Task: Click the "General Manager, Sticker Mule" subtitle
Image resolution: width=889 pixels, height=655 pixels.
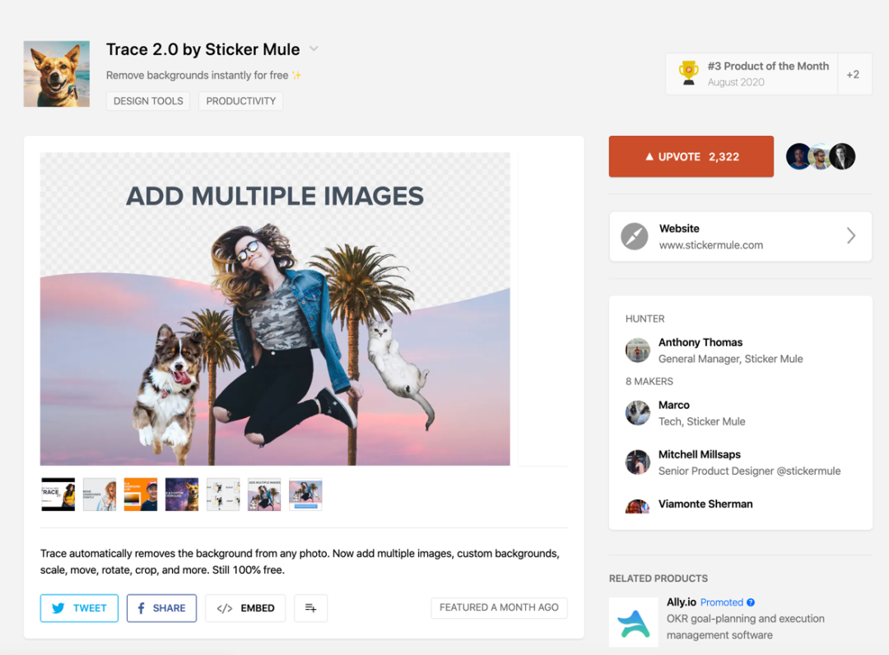Action: tap(730, 359)
